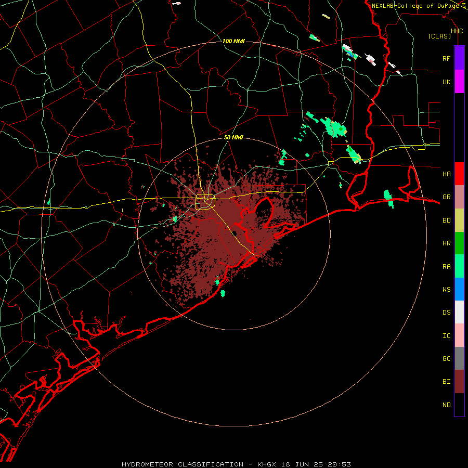The height and width of the screenshot is (468, 468).
Task: Click the HA red legend swatch
Action: [x=459, y=174]
